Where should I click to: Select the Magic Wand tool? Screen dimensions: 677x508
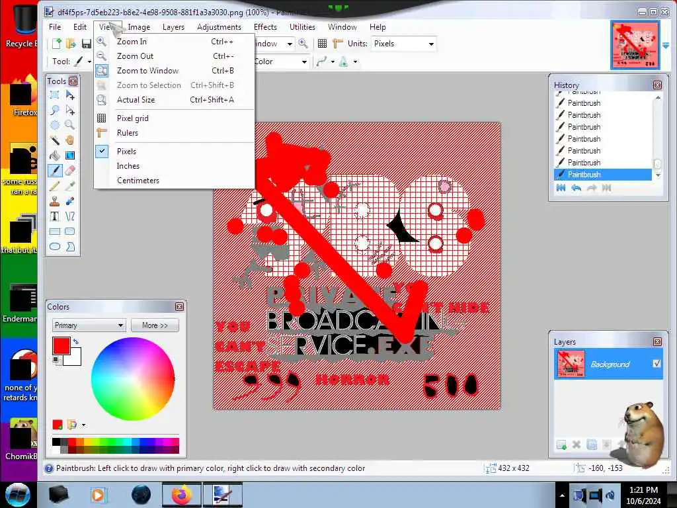point(55,140)
